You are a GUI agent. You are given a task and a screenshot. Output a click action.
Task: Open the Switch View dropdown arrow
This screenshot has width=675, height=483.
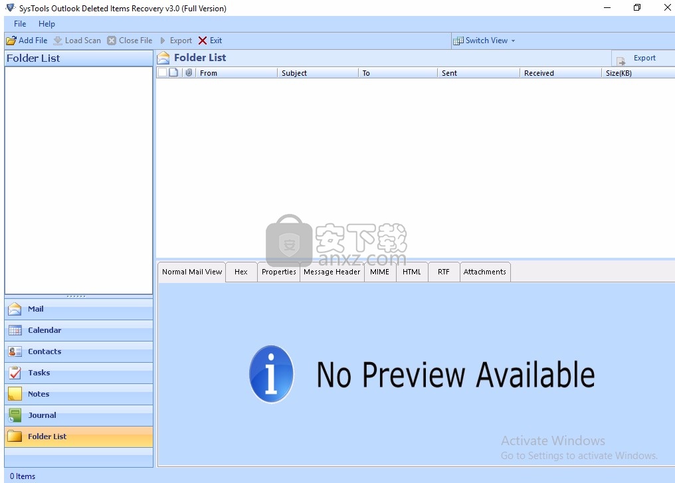(x=513, y=41)
